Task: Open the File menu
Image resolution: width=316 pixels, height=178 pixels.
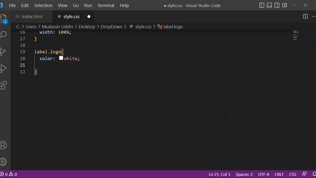Action: click(12, 5)
